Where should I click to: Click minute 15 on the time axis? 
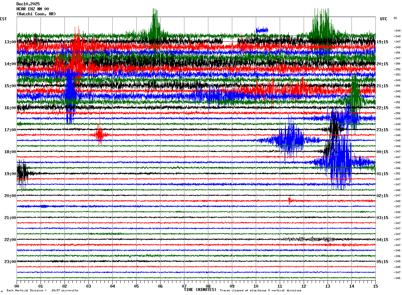pos(375,286)
